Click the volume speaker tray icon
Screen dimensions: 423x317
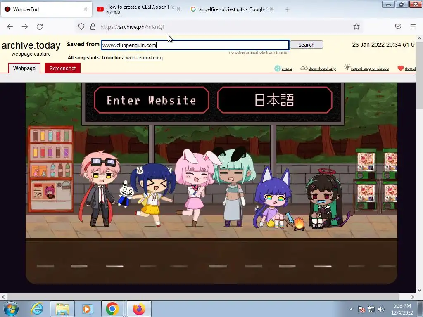point(381,309)
